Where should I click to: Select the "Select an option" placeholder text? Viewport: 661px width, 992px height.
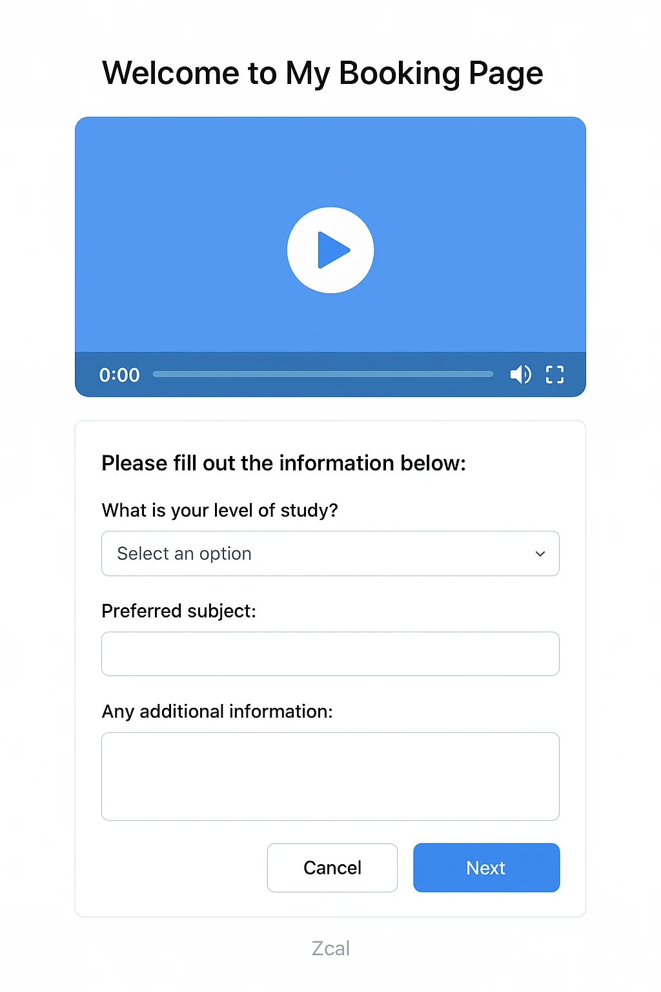click(184, 553)
